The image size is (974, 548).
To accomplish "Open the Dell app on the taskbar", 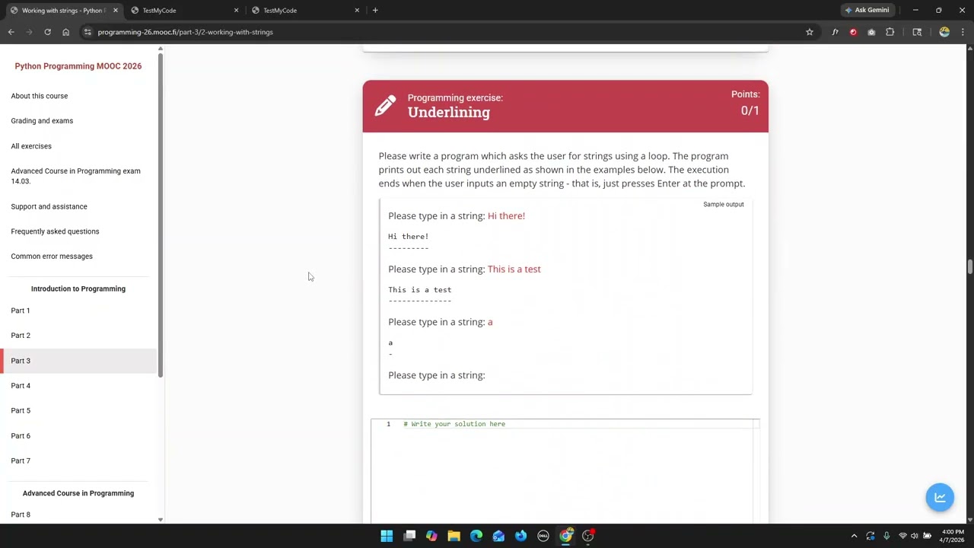I will pyautogui.click(x=543, y=536).
